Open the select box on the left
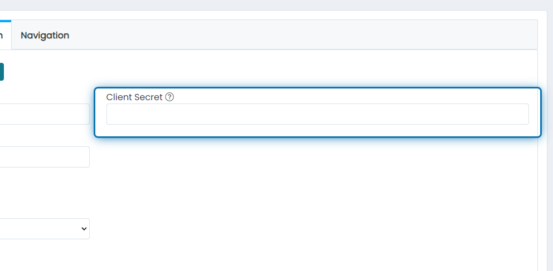The width and height of the screenshot is (553, 271). click(45, 229)
